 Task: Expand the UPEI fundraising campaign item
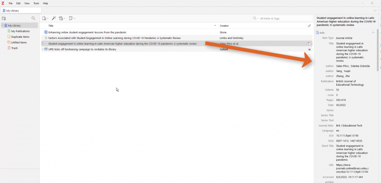[43, 49]
